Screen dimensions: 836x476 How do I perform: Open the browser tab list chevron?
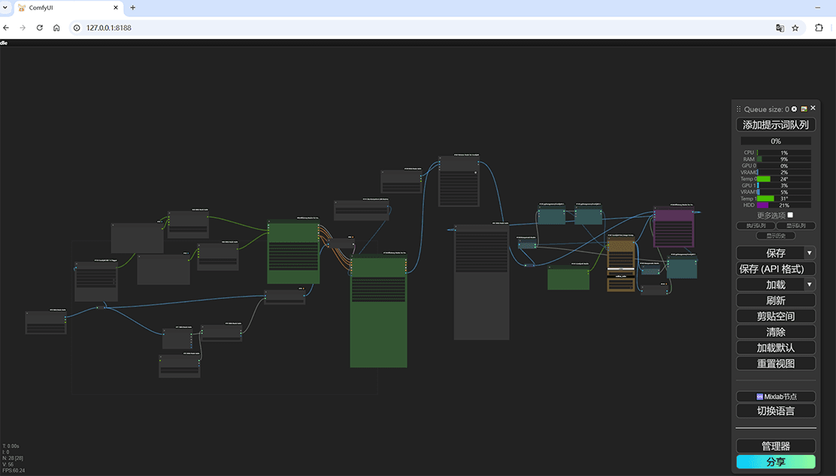pos(6,8)
